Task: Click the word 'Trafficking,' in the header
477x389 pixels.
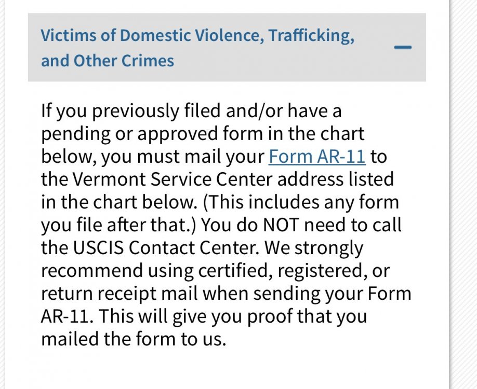Action: pos(312,35)
